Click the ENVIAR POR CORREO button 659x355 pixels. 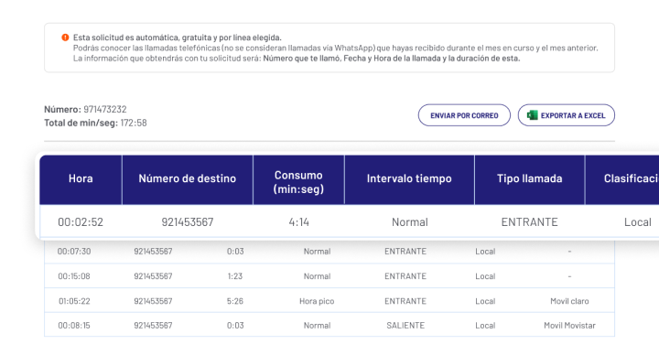click(x=464, y=115)
